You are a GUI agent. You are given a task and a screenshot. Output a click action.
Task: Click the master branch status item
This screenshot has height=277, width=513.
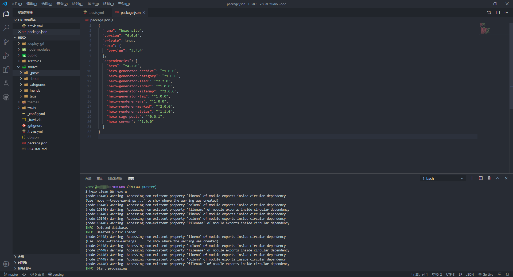[x=11, y=274]
